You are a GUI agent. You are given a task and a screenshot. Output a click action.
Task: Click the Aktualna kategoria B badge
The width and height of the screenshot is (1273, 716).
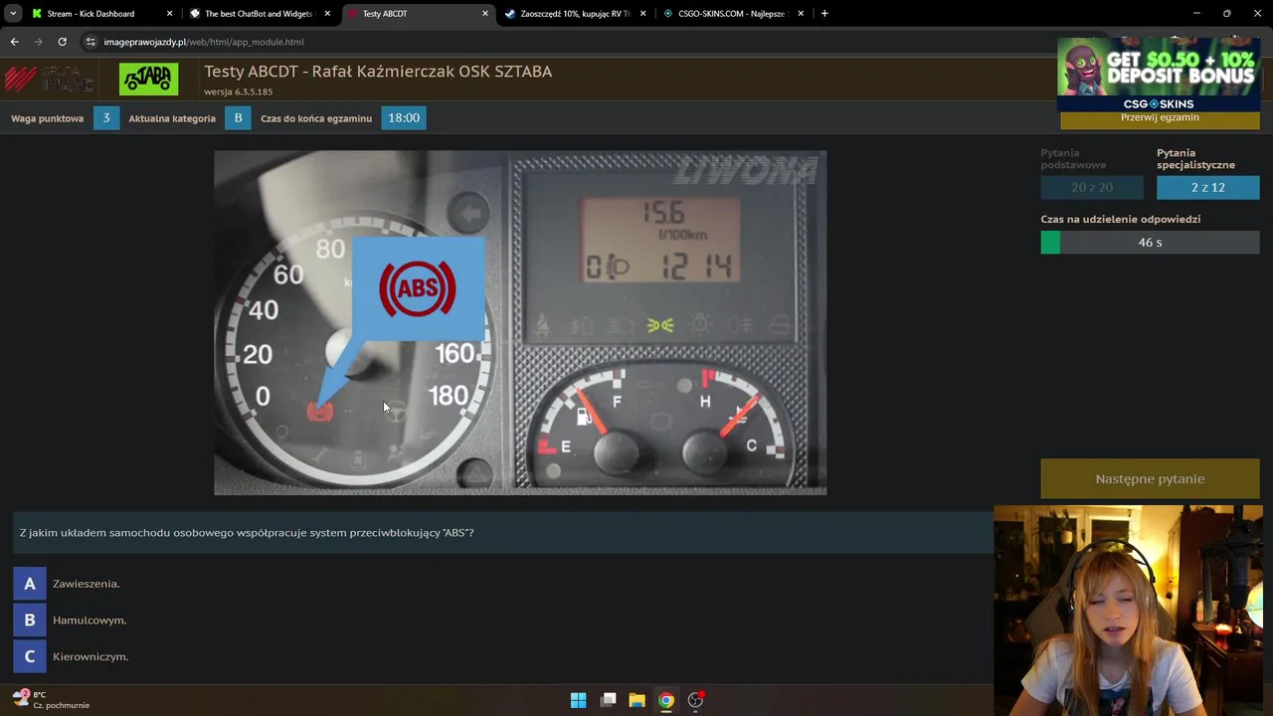(x=238, y=118)
